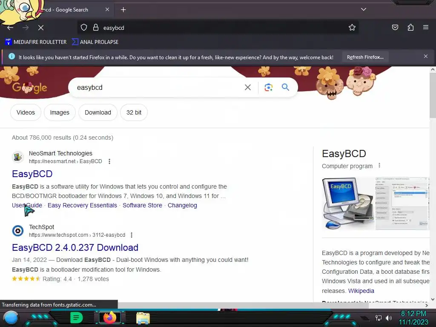Open the MEDIAFIRE ROULETTER bookmark
Image resolution: width=436 pixels, height=327 pixels.
coord(36,42)
